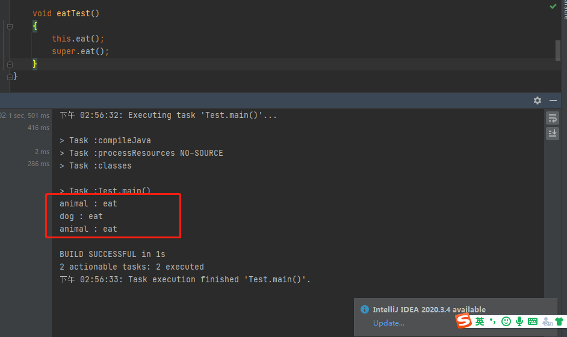Click the '> Task :compileJava' output line
The height and width of the screenshot is (337, 567).
point(105,140)
